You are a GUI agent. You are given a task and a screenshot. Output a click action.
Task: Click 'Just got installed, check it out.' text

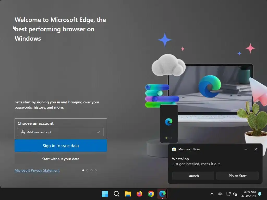click(196, 164)
